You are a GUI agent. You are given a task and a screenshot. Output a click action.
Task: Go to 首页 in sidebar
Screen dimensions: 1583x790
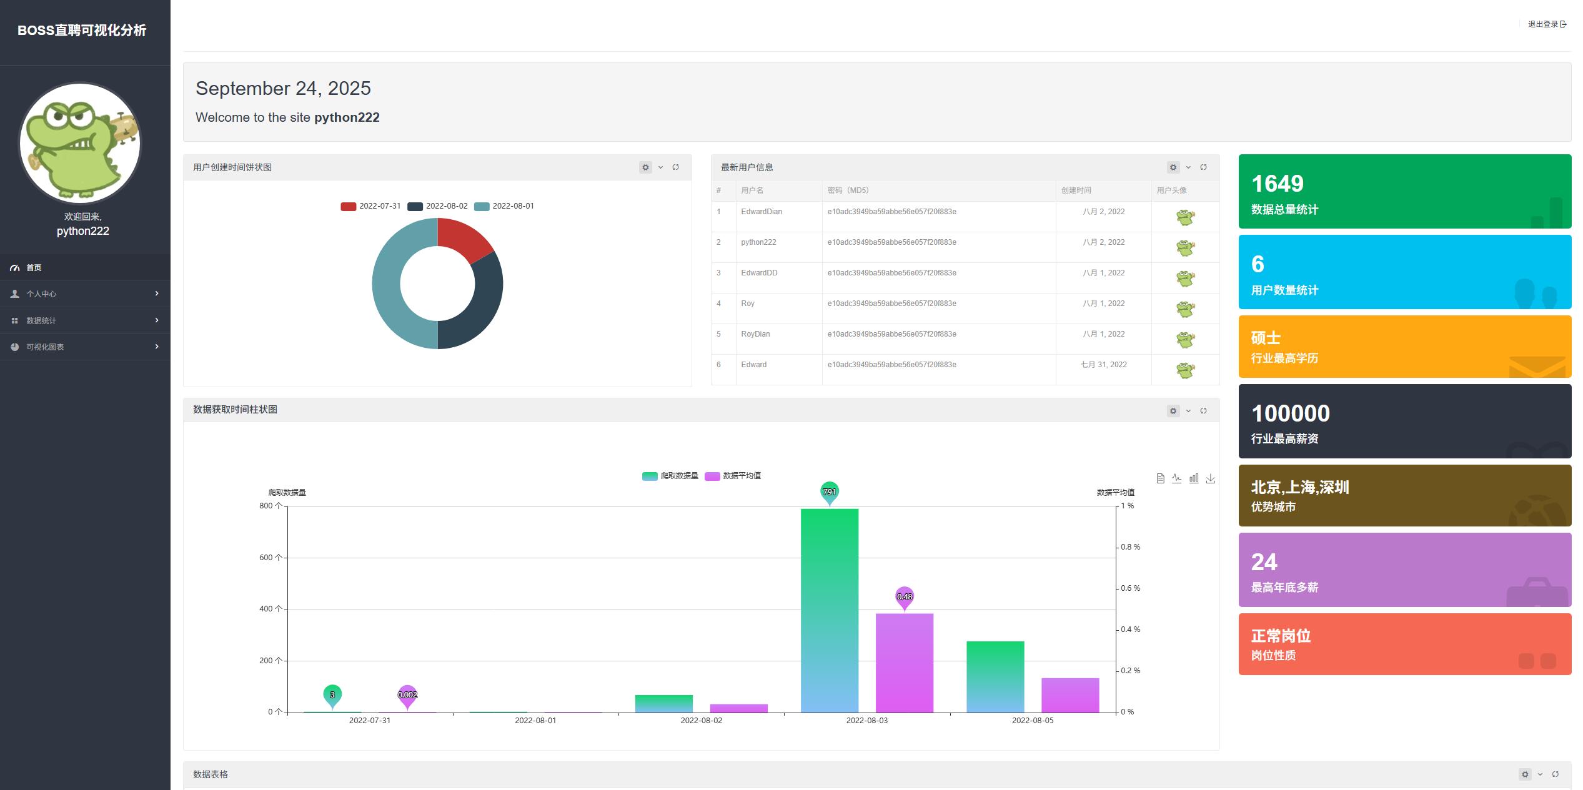tap(34, 267)
